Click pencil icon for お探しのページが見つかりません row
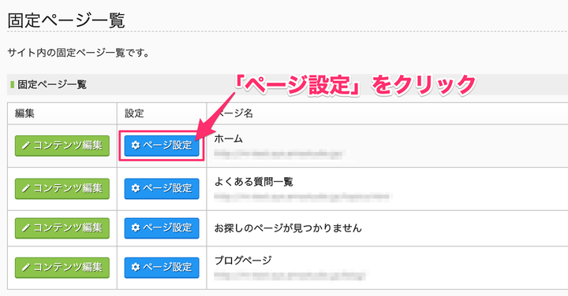568x296 pixels. click(26, 228)
